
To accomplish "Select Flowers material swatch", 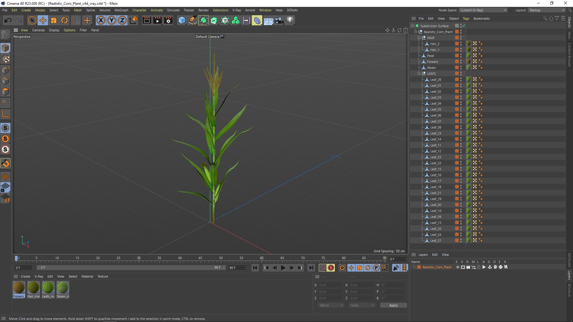I will coord(19,289).
